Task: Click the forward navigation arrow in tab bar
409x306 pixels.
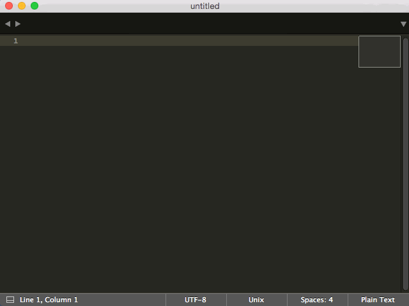Action: tap(18, 24)
